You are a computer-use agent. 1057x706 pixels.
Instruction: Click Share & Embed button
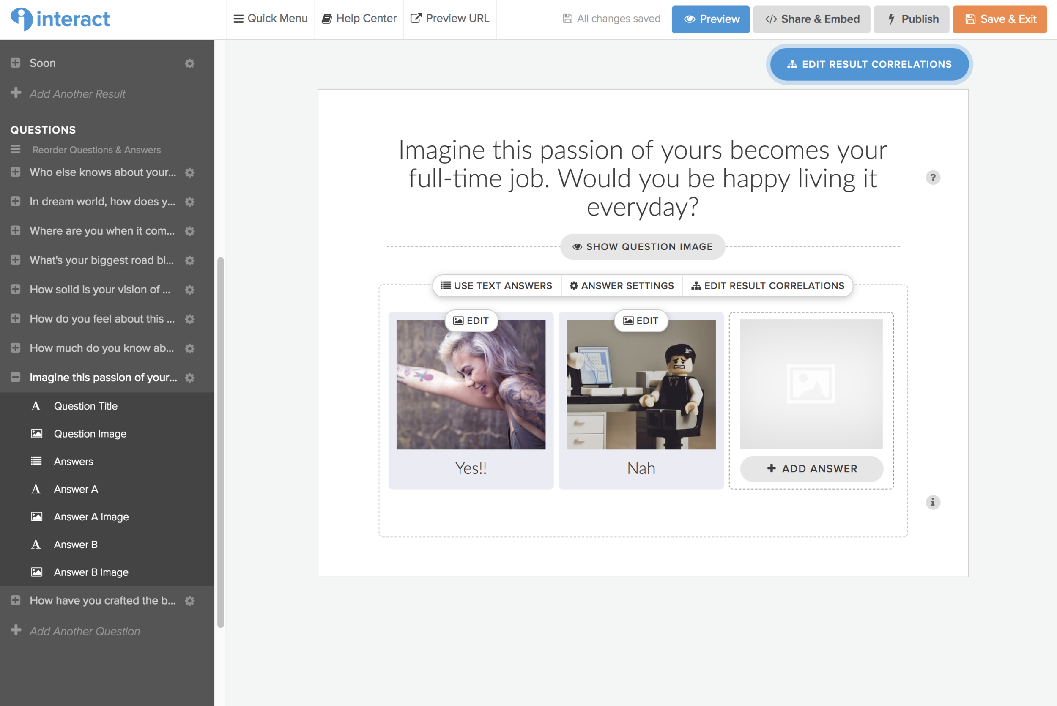pyautogui.click(x=812, y=19)
